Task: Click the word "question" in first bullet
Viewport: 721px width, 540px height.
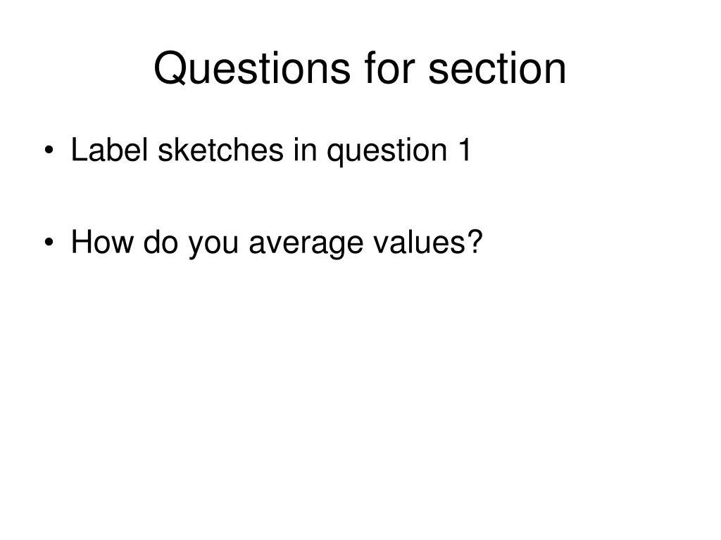Action: pos(387,152)
